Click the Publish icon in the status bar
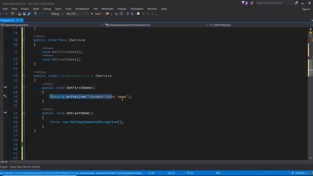313x176 pixels. click(x=292, y=173)
